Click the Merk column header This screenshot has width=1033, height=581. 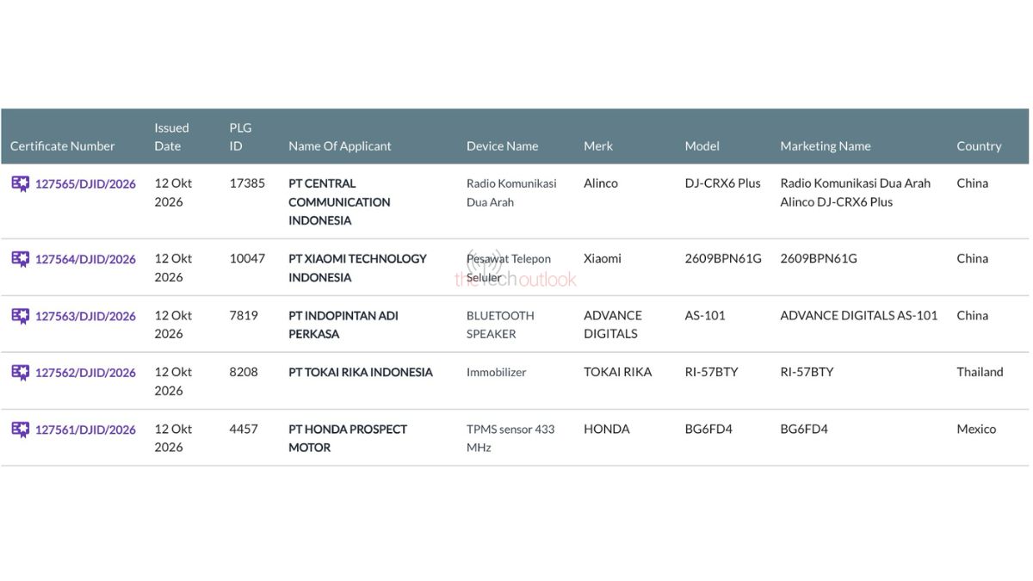click(598, 146)
